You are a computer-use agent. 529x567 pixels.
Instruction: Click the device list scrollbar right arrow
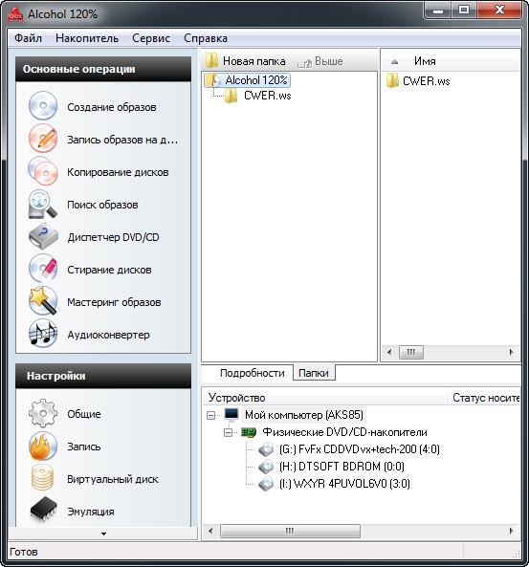(x=511, y=532)
